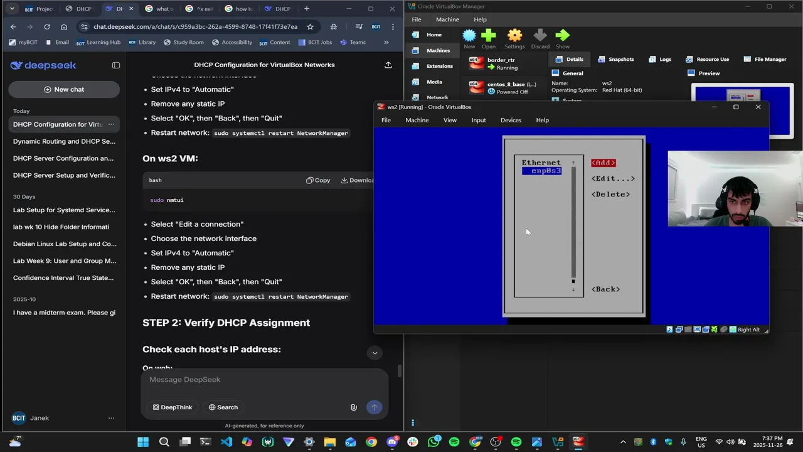
Task: Open Extensions in VirtualBox Manager sidebar
Action: [433, 66]
